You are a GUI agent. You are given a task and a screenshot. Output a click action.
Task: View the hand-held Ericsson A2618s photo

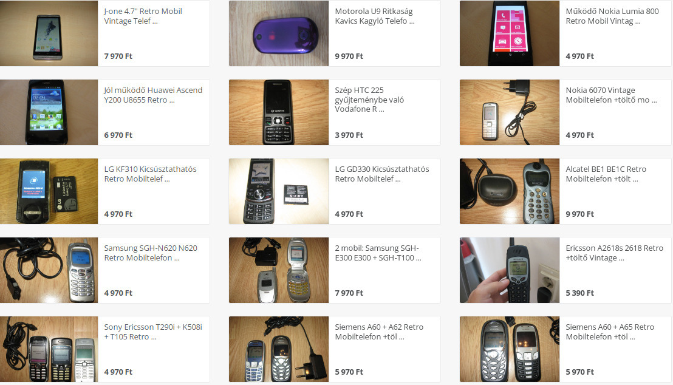pos(510,270)
